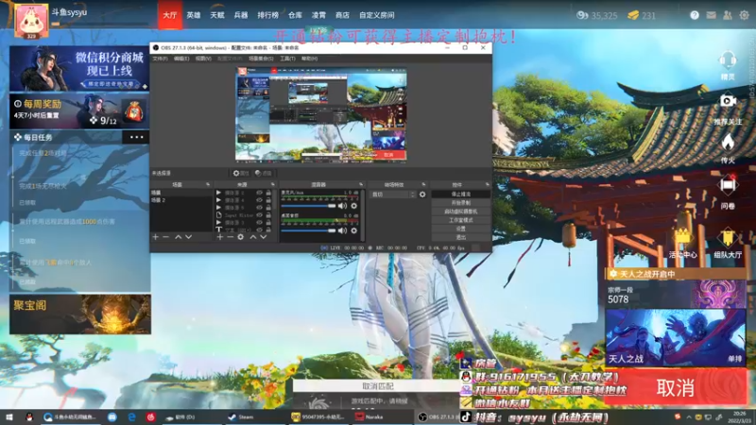The height and width of the screenshot is (425, 756).
Task: Pop out the 转场特效 transitions dock
Action: coord(423,184)
